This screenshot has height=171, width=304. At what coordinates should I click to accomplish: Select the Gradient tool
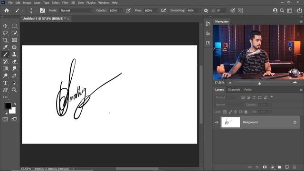pyautogui.click(x=5, y=68)
